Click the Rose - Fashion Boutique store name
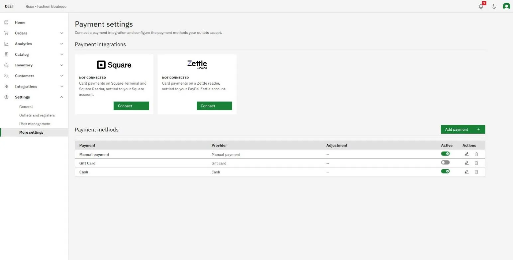This screenshot has width=513, height=260. pos(46,6)
